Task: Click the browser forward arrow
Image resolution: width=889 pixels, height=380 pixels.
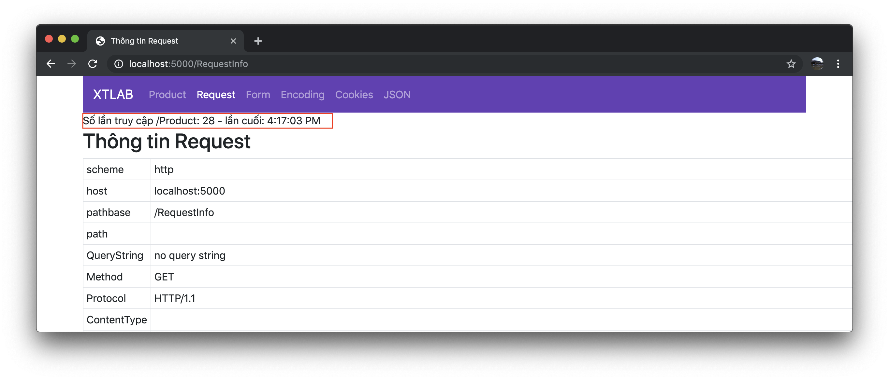Action: tap(72, 64)
